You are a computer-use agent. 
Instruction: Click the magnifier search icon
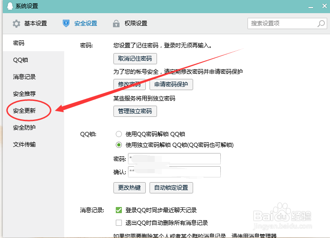(321, 23)
